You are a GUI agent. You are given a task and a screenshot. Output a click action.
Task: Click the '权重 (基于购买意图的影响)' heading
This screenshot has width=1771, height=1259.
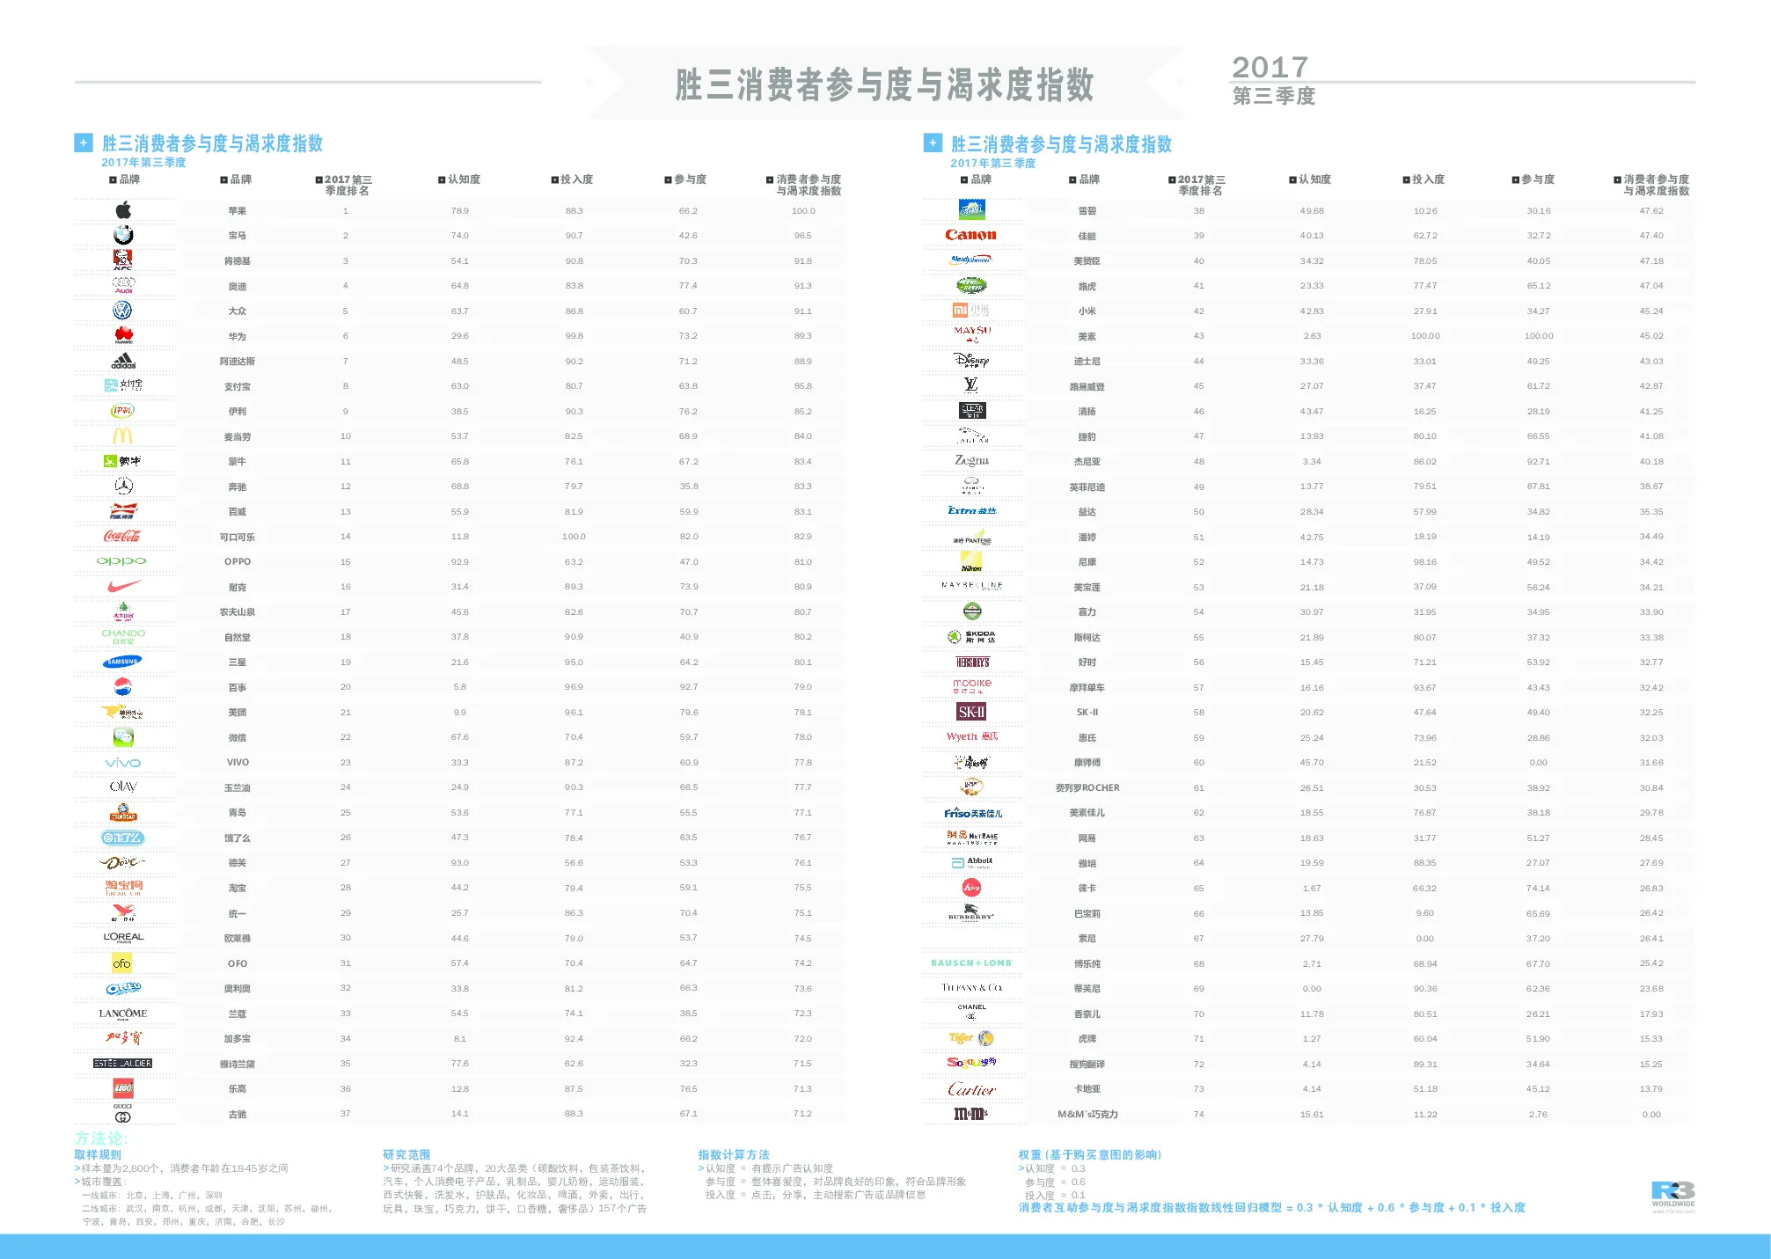pyautogui.click(x=1090, y=1155)
